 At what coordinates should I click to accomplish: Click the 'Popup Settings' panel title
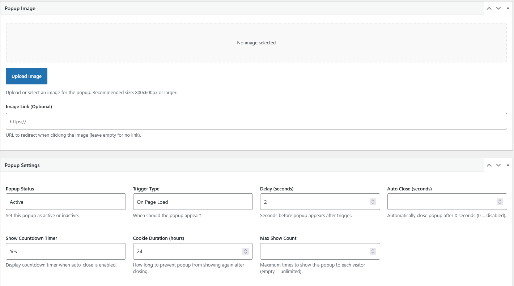coord(22,165)
